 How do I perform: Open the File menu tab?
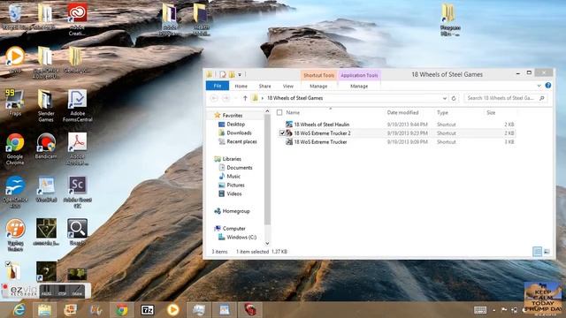(x=218, y=86)
